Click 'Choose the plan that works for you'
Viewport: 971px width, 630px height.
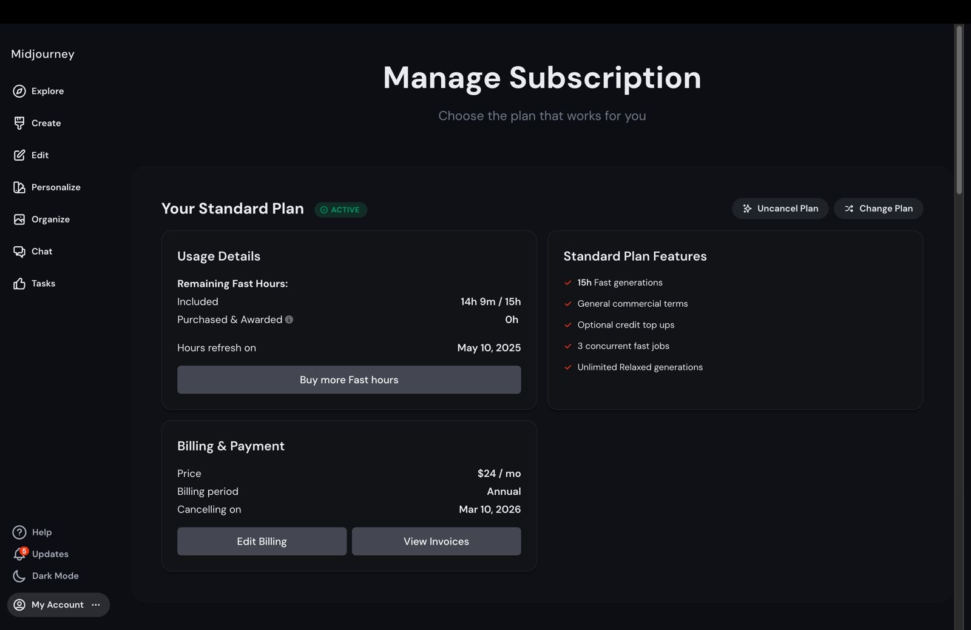pyautogui.click(x=542, y=116)
